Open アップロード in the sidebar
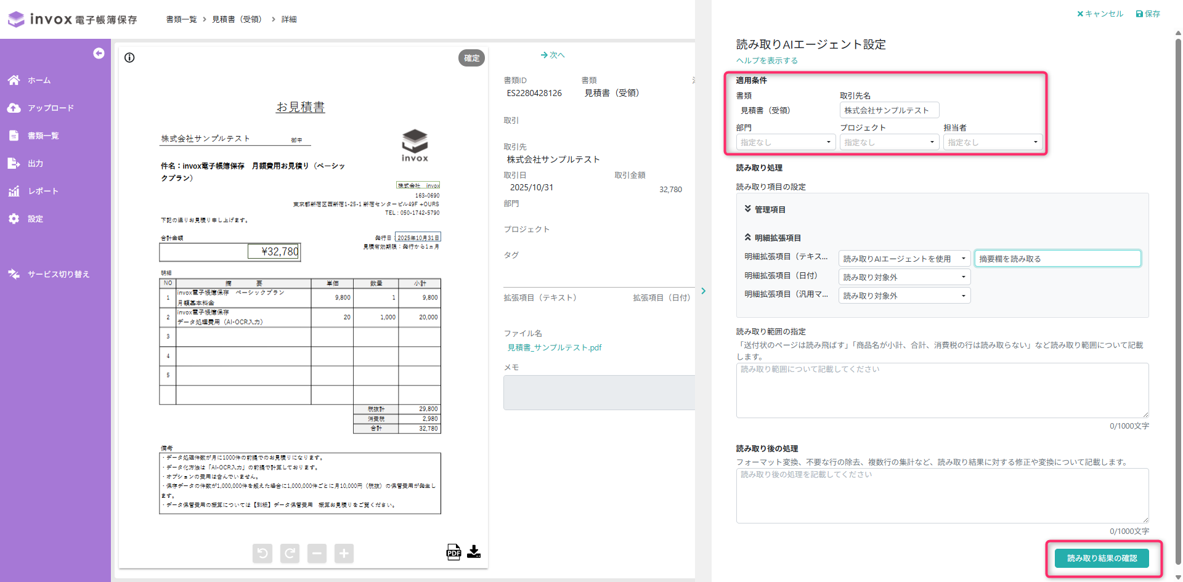Screen dimensions: 1183x582 click(x=50, y=108)
